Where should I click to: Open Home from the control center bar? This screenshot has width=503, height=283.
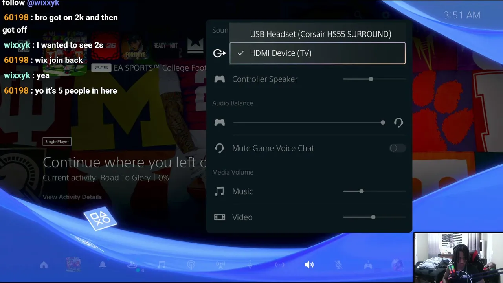pyautogui.click(x=44, y=265)
